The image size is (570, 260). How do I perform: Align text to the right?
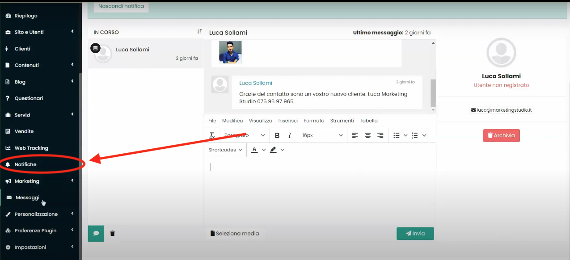(380, 135)
